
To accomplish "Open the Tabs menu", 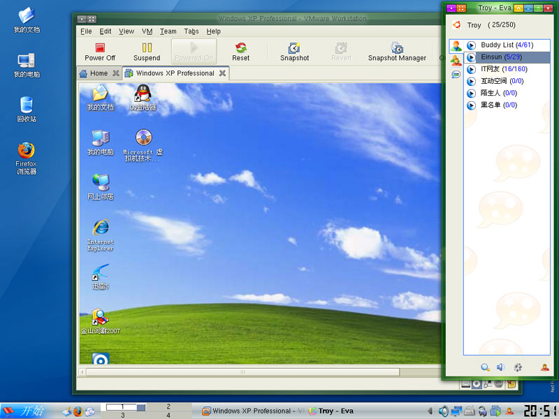I will pos(191,31).
